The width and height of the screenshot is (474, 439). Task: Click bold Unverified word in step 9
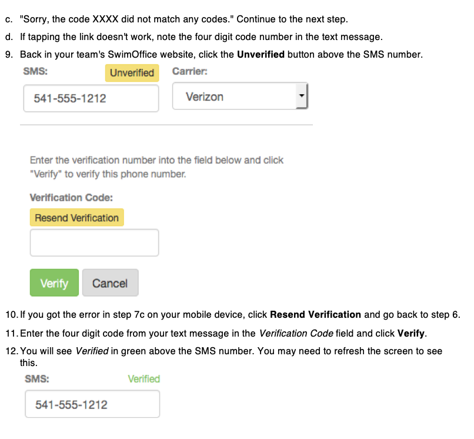point(261,55)
